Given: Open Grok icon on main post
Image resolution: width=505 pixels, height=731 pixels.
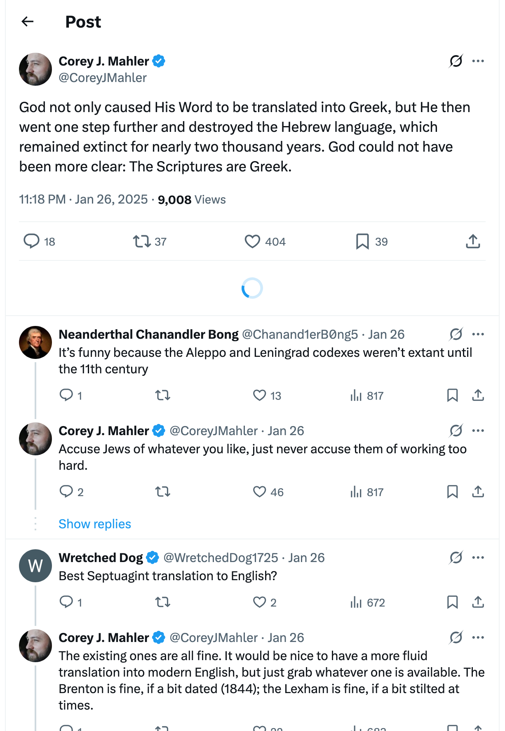Looking at the screenshot, I should pyautogui.click(x=456, y=61).
